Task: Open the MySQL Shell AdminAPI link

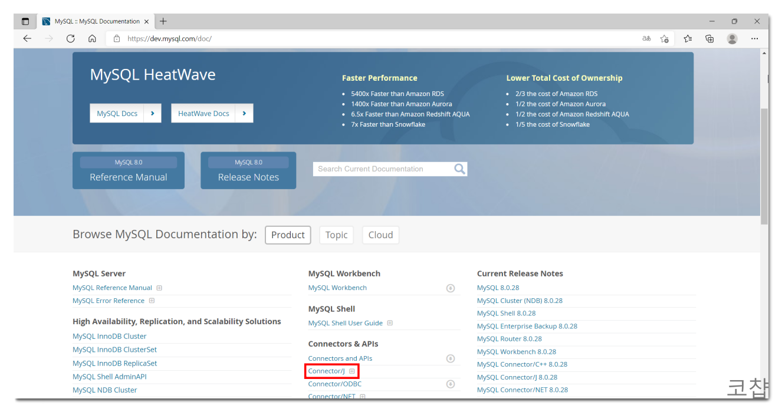Action: pyautogui.click(x=110, y=377)
